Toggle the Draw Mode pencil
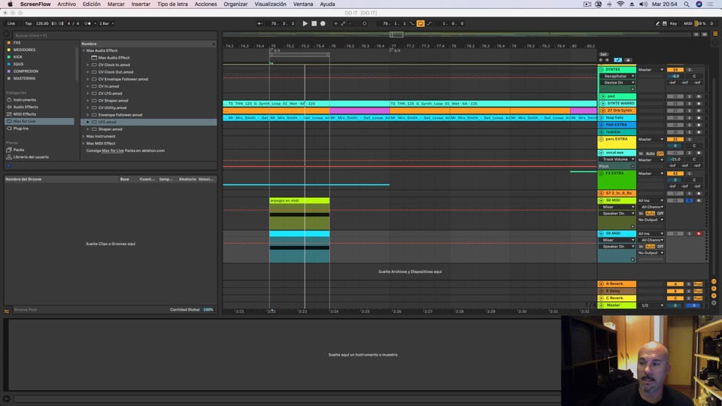The height and width of the screenshot is (406, 722). [x=657, y=23]
